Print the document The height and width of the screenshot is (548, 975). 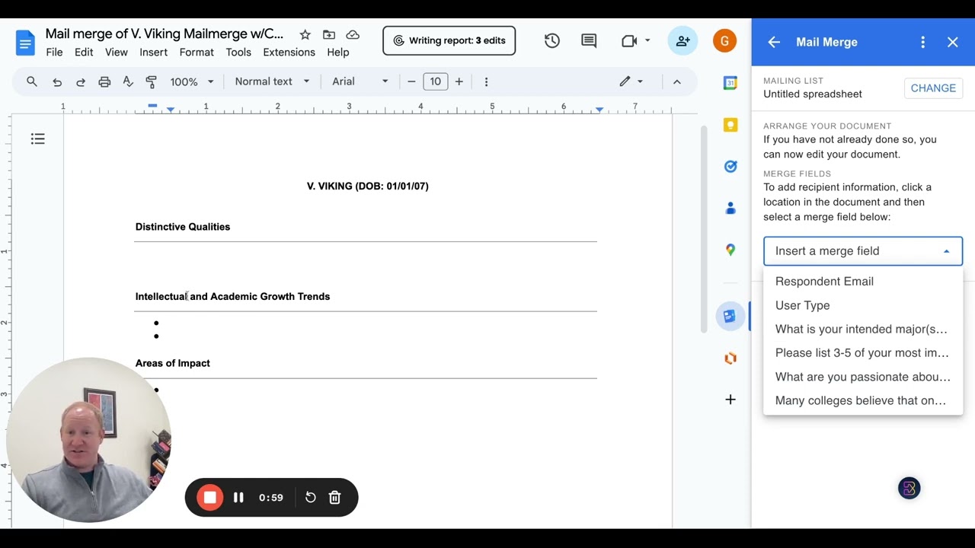(104, 81)
